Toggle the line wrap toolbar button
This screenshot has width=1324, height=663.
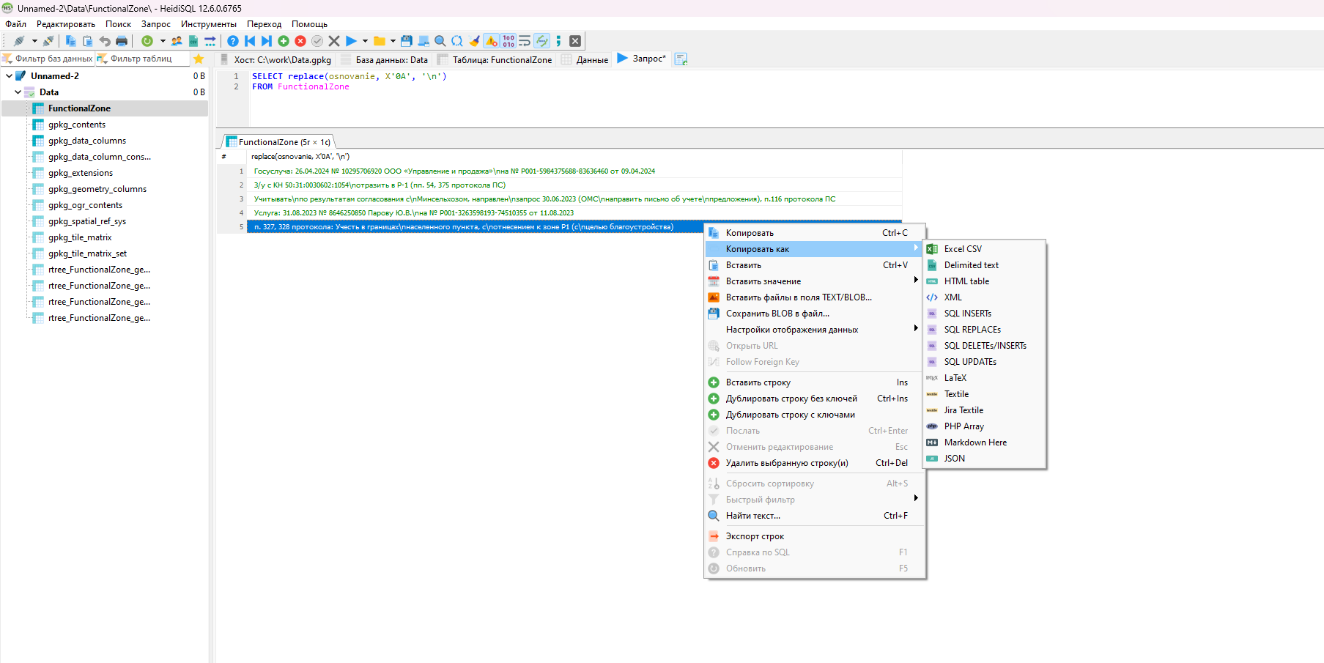525,41
